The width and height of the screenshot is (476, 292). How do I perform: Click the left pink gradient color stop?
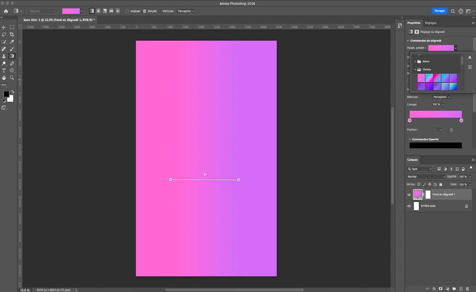click(x=410, y=120)
